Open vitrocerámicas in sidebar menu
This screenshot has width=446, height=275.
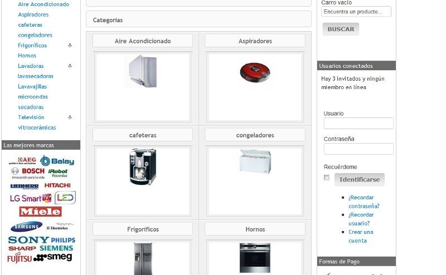click(37, 127)
